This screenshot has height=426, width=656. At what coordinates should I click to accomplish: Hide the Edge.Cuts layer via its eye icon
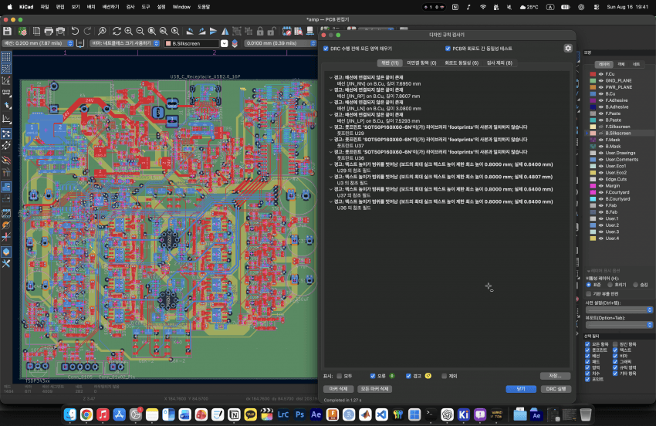(x=600, y=179)
